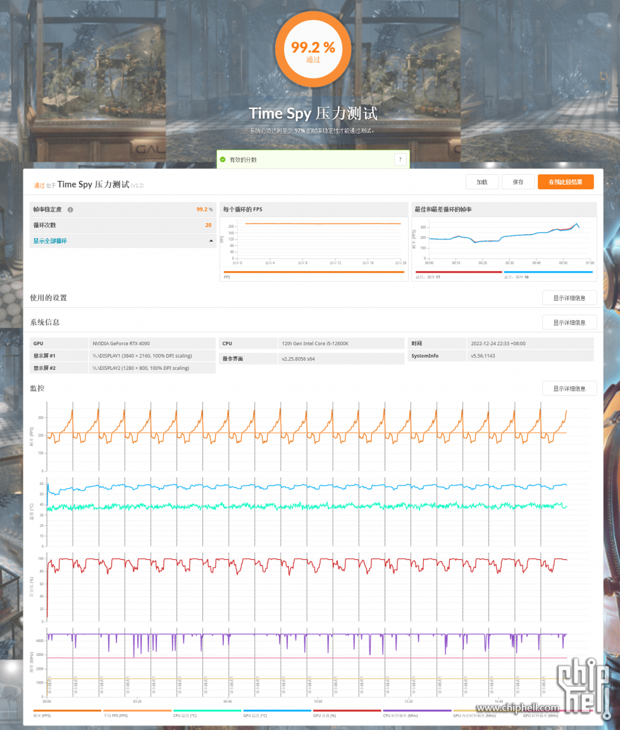Image resolution: width=620 pixels, height=730 pixels.
Task: Open 在线比较结果 to compare online
Action: 566,182
